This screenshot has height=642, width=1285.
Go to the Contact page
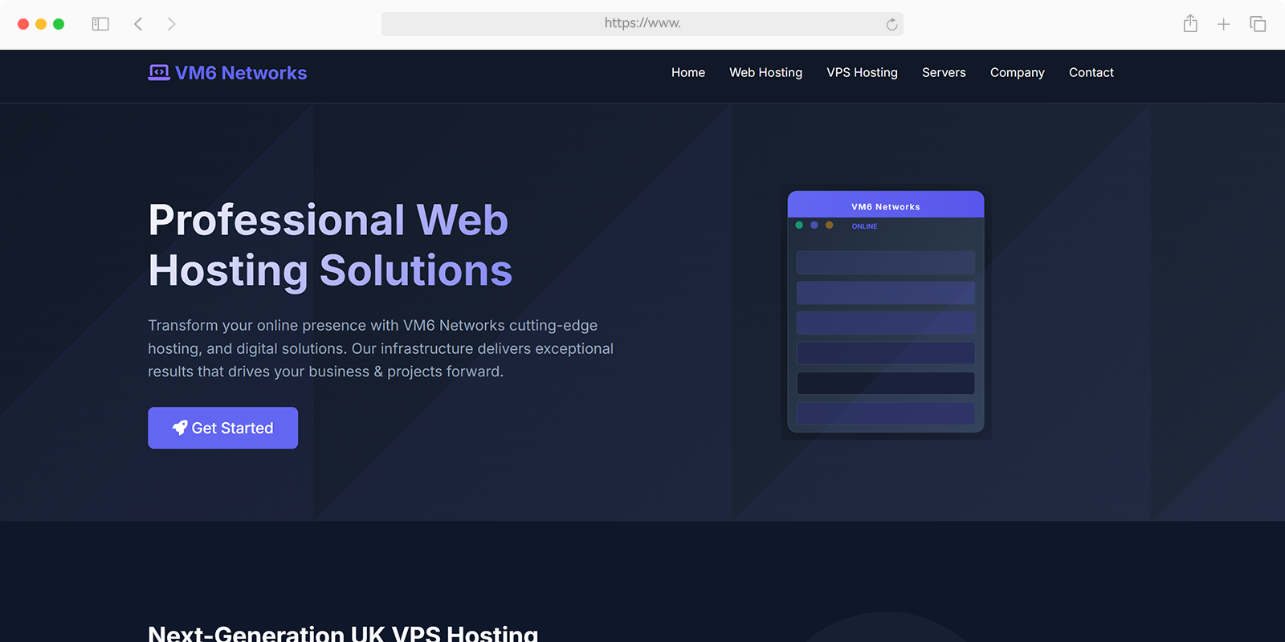coord(1091,72)
